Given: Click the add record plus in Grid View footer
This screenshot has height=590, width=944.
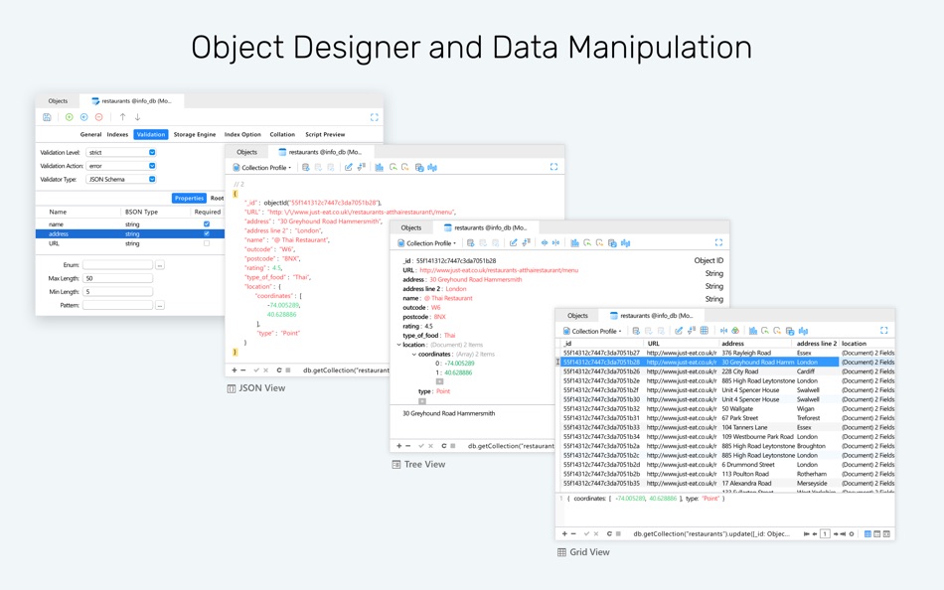Looking at the screenshot, I should [x=564, y=534].
